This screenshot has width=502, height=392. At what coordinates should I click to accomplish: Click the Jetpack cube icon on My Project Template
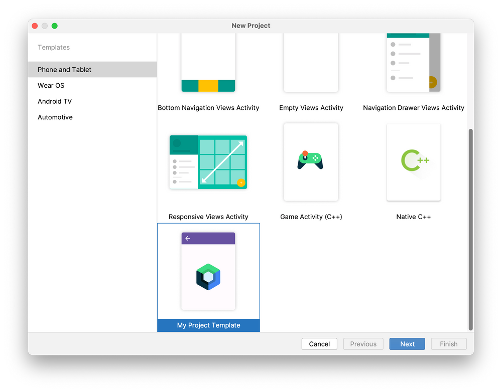click(x=208, y=276)
